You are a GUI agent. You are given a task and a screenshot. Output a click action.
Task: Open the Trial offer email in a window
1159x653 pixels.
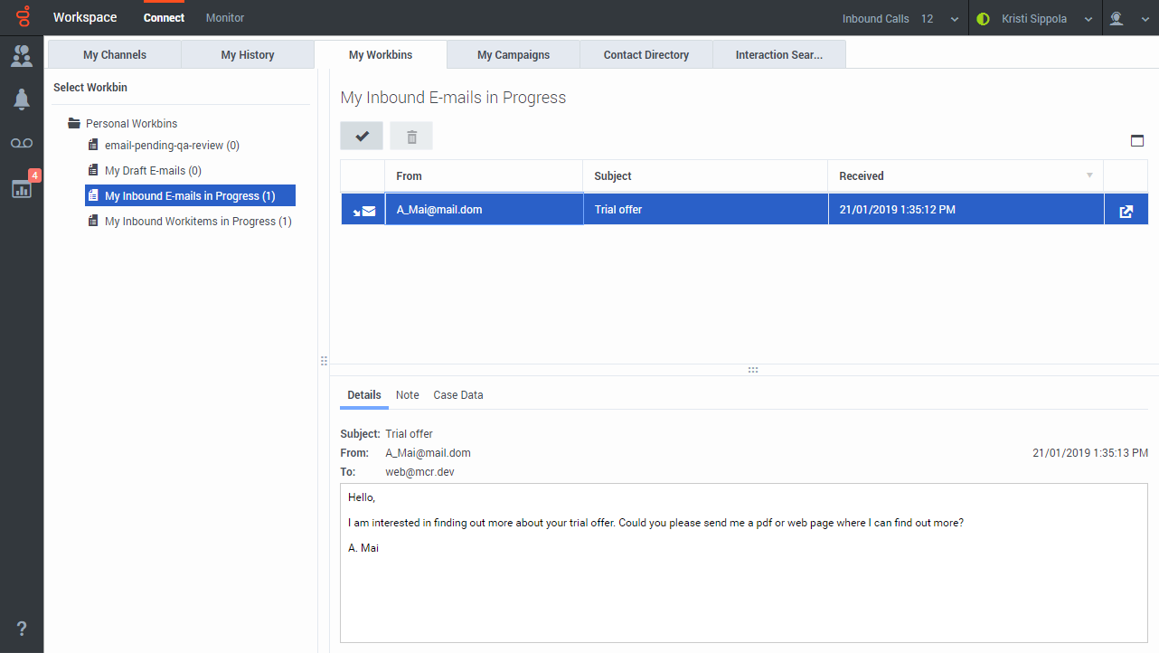click(1126, 210)
